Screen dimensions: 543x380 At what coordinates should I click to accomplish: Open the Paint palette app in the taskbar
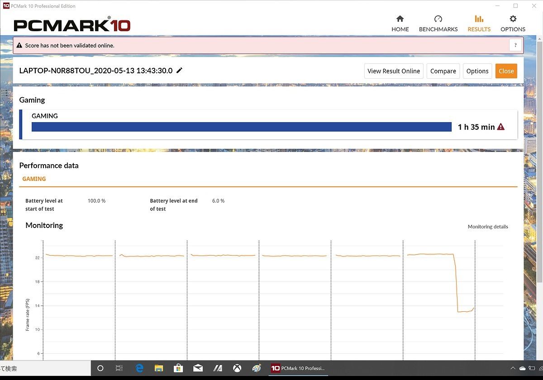[x=257, y=368]
